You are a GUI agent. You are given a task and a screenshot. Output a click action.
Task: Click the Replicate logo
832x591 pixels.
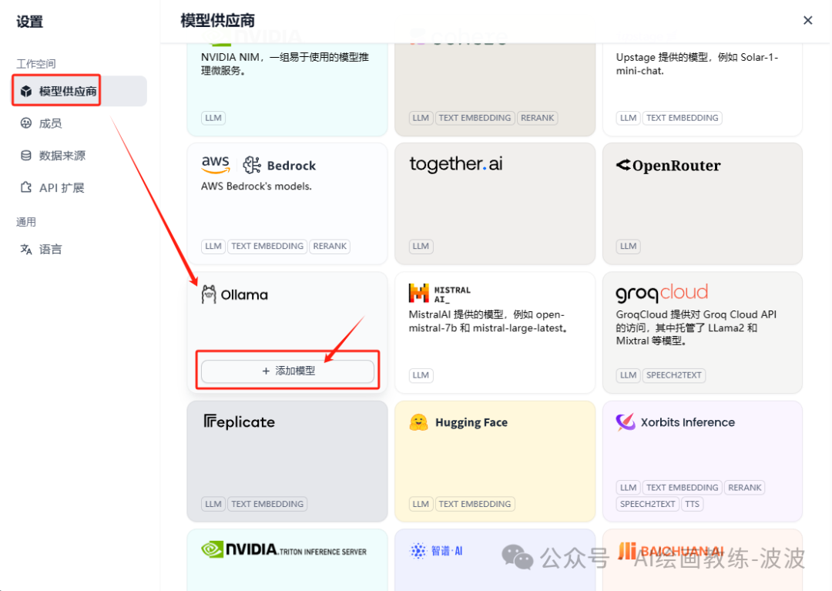pos(240,421)
